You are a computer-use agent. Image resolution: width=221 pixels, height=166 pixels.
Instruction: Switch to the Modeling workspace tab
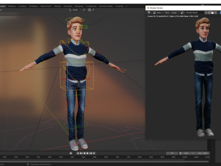pos(12,6)
